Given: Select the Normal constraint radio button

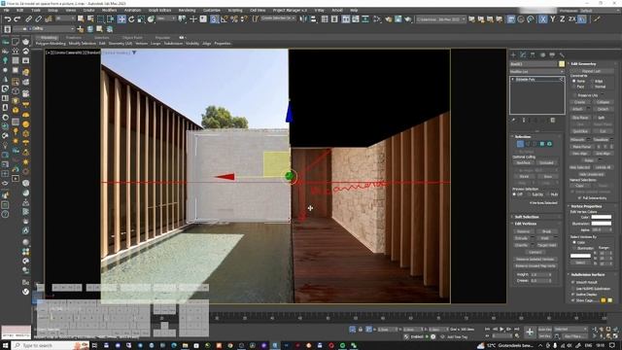Looking at the screenshot, I should click(x=592, y=87).
